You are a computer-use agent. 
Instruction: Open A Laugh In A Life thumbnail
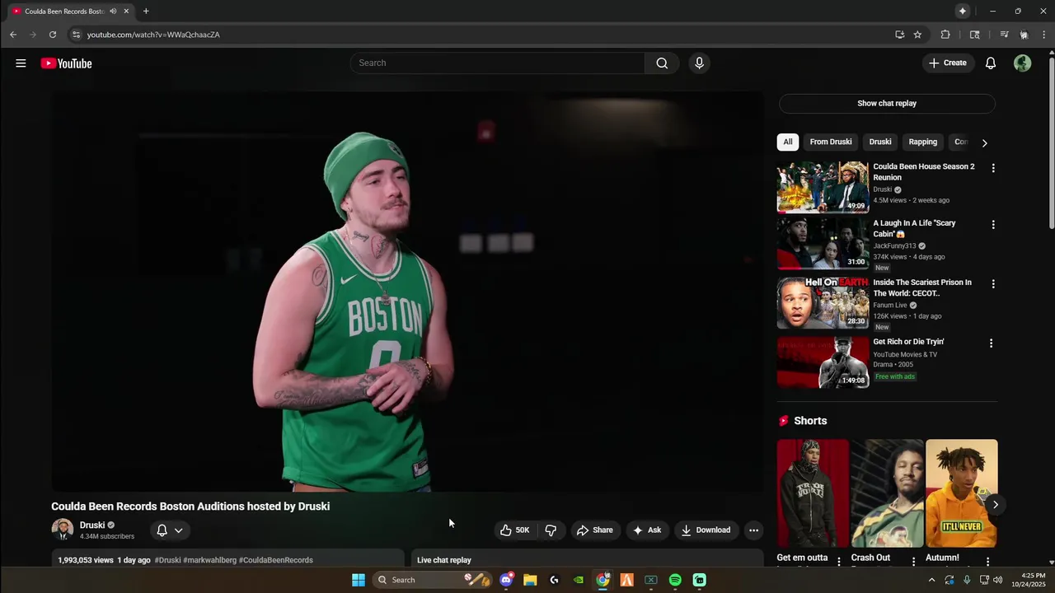[823, 244]
